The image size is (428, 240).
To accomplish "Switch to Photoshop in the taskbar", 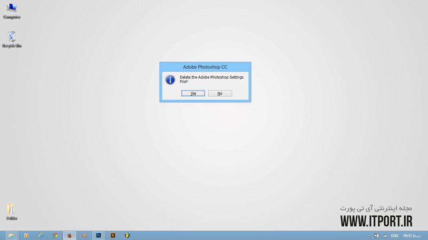I will pos(98,236).
